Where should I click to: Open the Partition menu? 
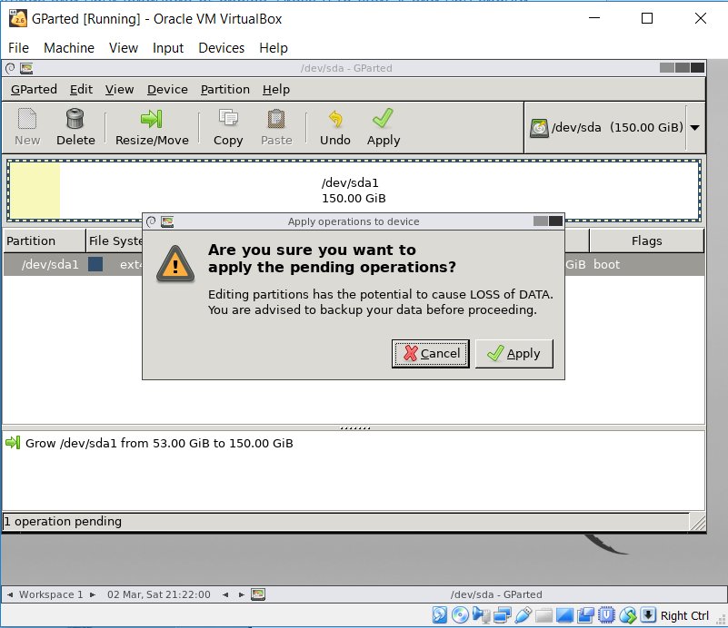[223, 89]
